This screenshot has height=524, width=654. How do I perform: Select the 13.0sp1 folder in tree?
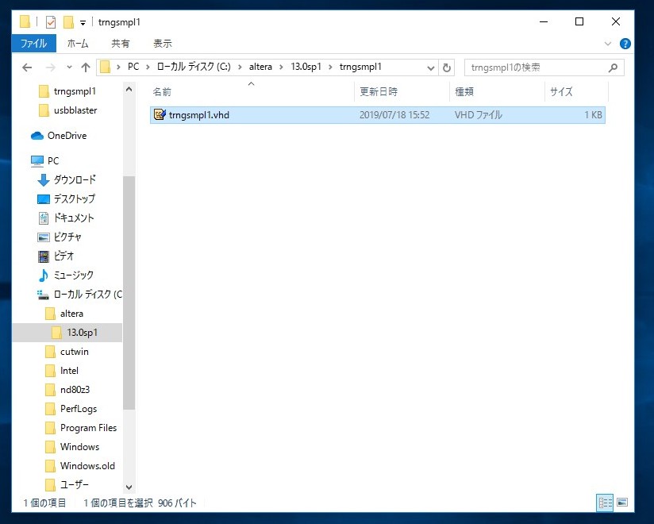67,333
